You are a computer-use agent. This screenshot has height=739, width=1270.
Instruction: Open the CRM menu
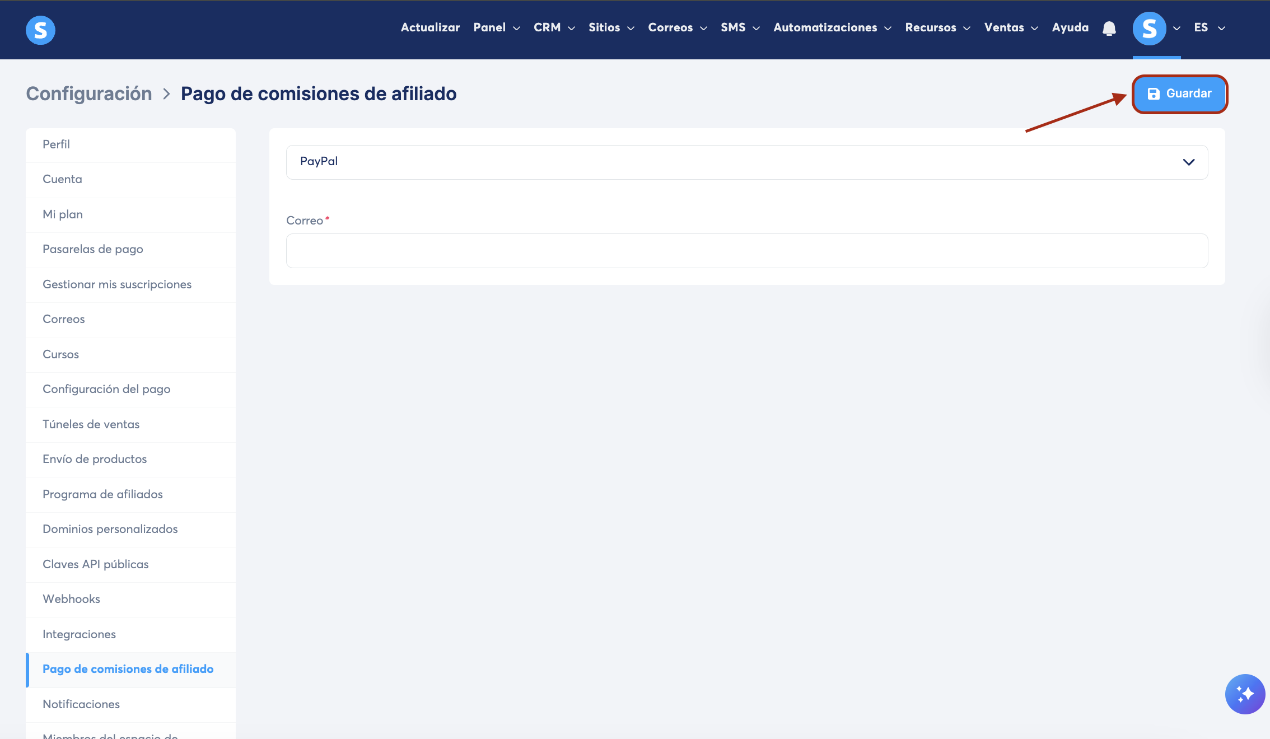click(x=553, y=27)
